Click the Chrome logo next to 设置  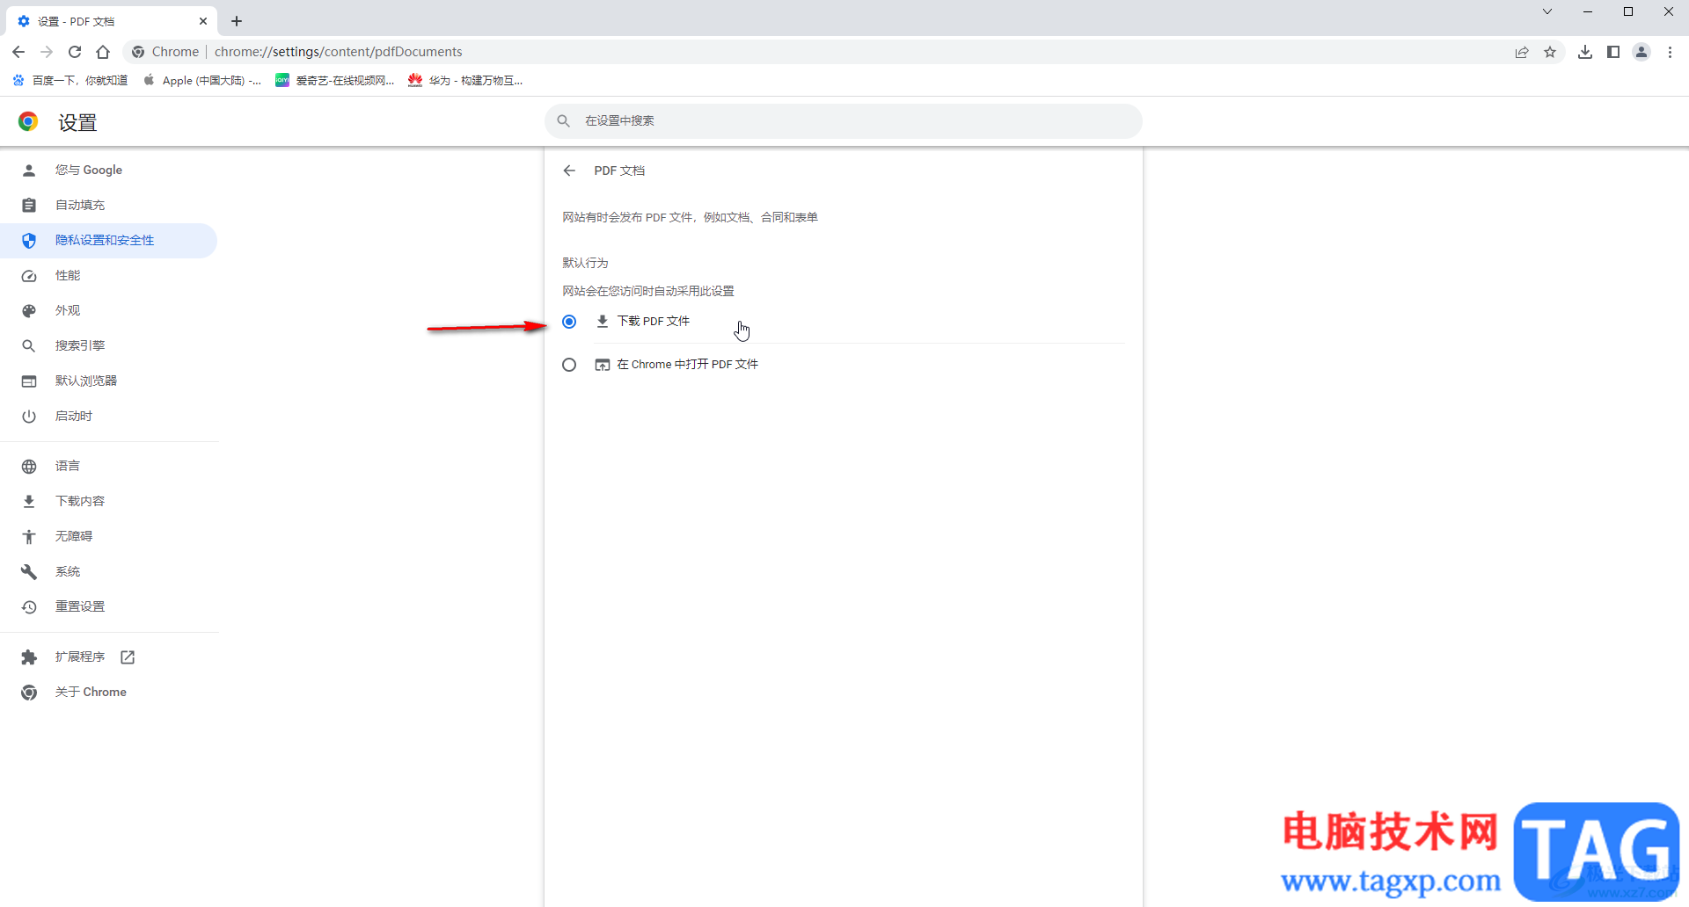(x=28, y=121)
